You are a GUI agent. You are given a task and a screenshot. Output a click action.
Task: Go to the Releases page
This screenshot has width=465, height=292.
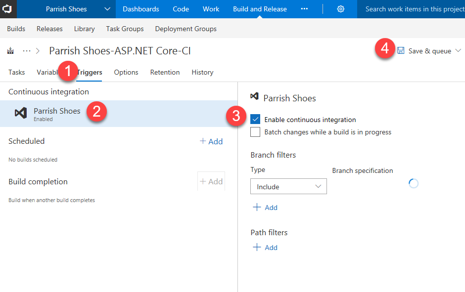(x=49, y=29)
